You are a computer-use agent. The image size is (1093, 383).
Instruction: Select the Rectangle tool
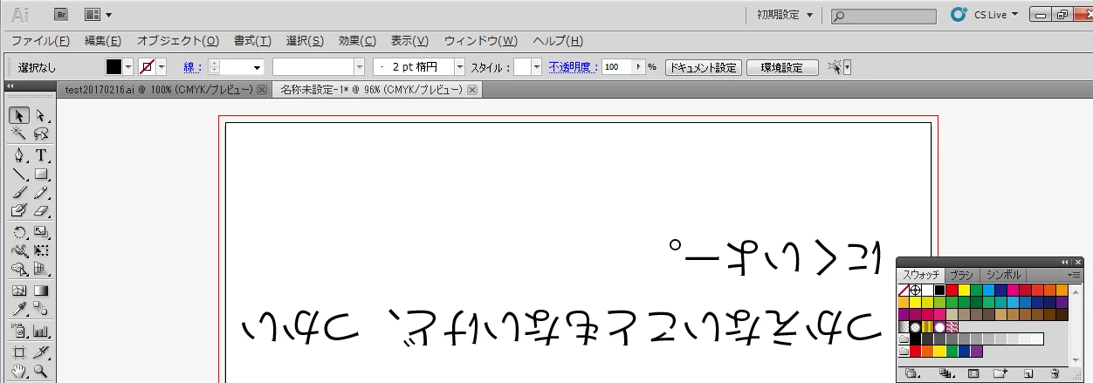click(40, 174)
